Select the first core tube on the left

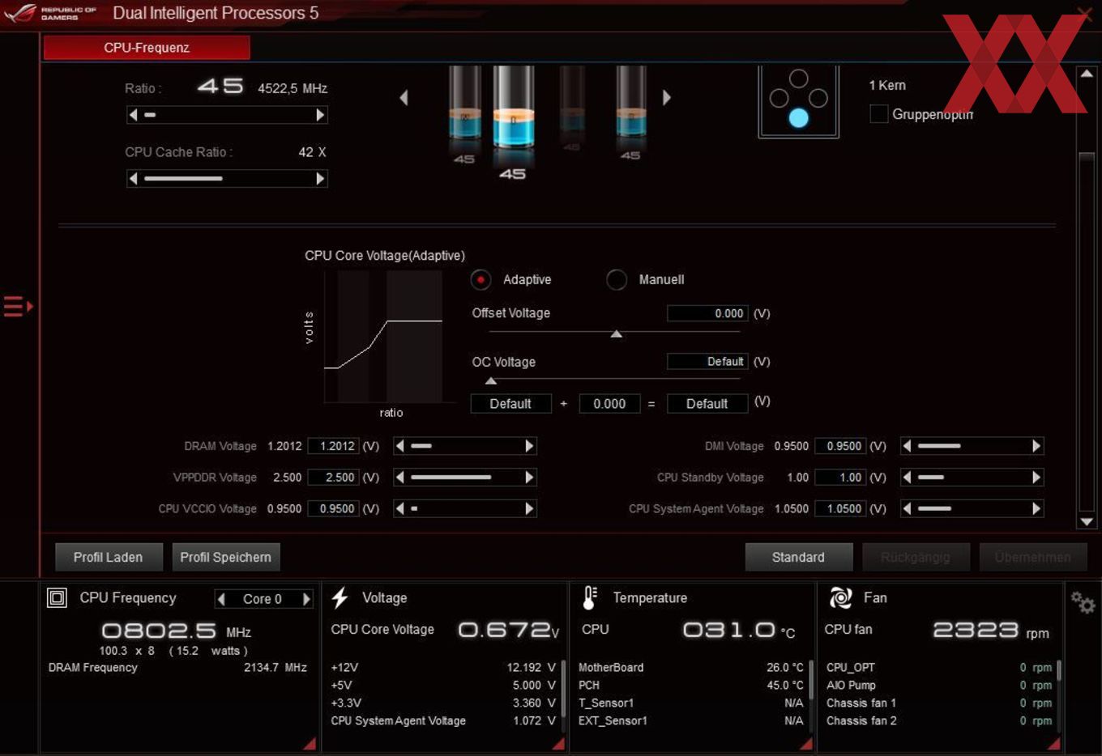click(465, 105)
